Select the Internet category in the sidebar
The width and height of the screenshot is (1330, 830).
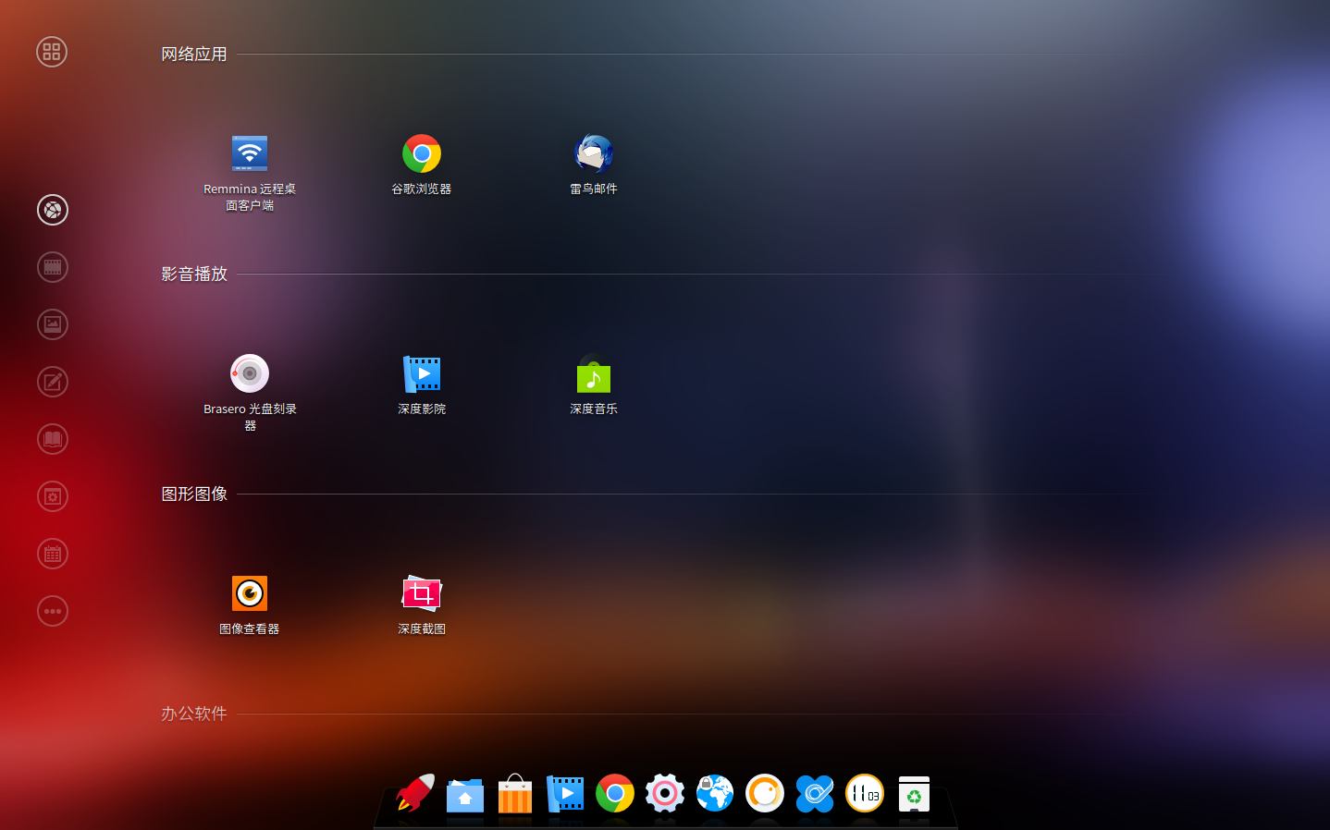tap(53, 210)
